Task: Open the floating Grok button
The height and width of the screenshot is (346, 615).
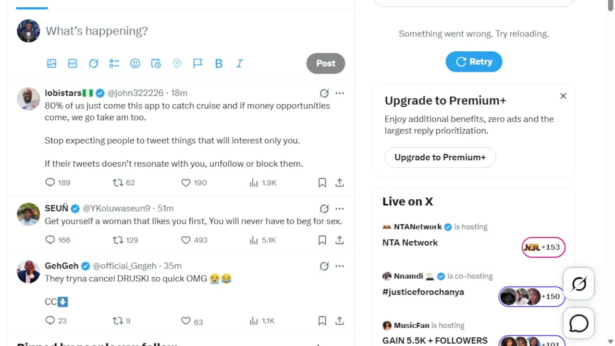Action: pyautogui.click(x=578, y=284)
